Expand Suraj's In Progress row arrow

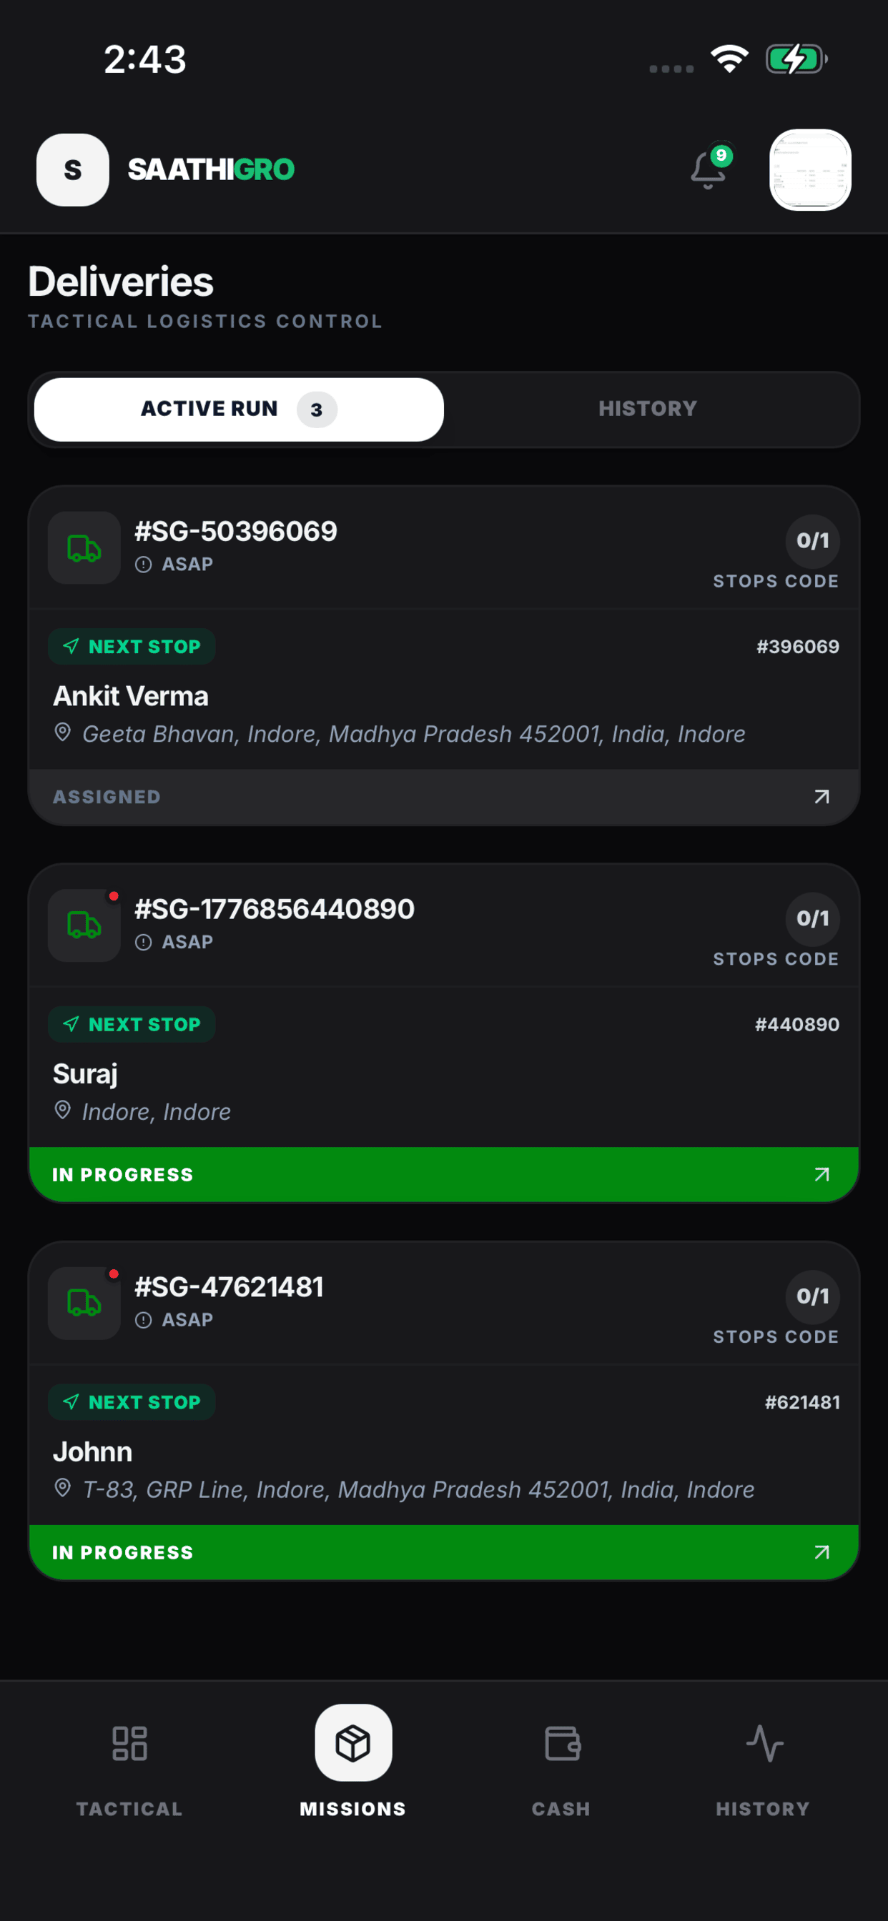coord(822,1174)
